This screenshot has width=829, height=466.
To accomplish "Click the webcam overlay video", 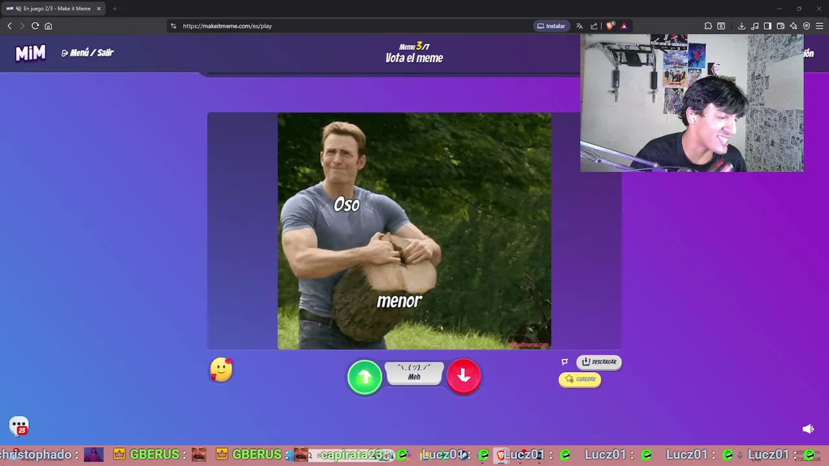I will [x=692, y=103].
